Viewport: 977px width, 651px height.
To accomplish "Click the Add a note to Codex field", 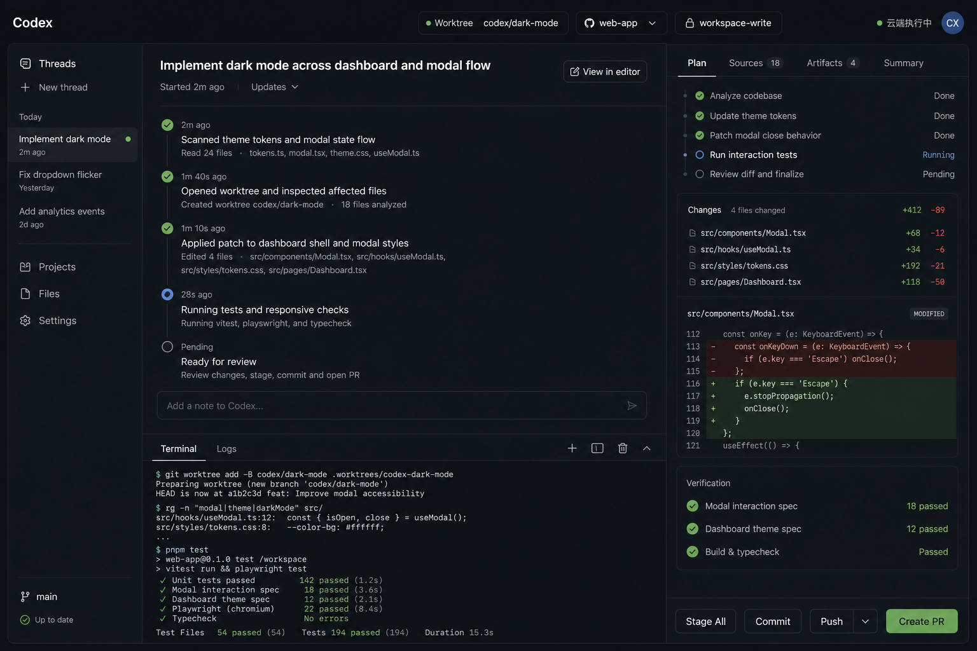I will [402, 406].
